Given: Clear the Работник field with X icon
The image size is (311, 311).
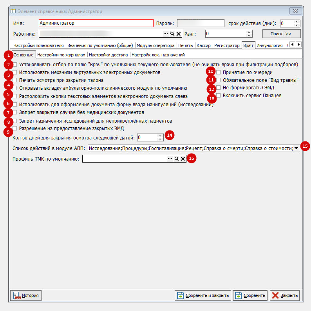Looking at the screenshot, I should click(179, 34).
